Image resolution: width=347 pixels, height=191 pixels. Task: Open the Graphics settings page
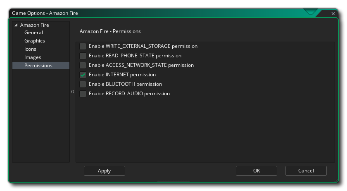[35, 41]
